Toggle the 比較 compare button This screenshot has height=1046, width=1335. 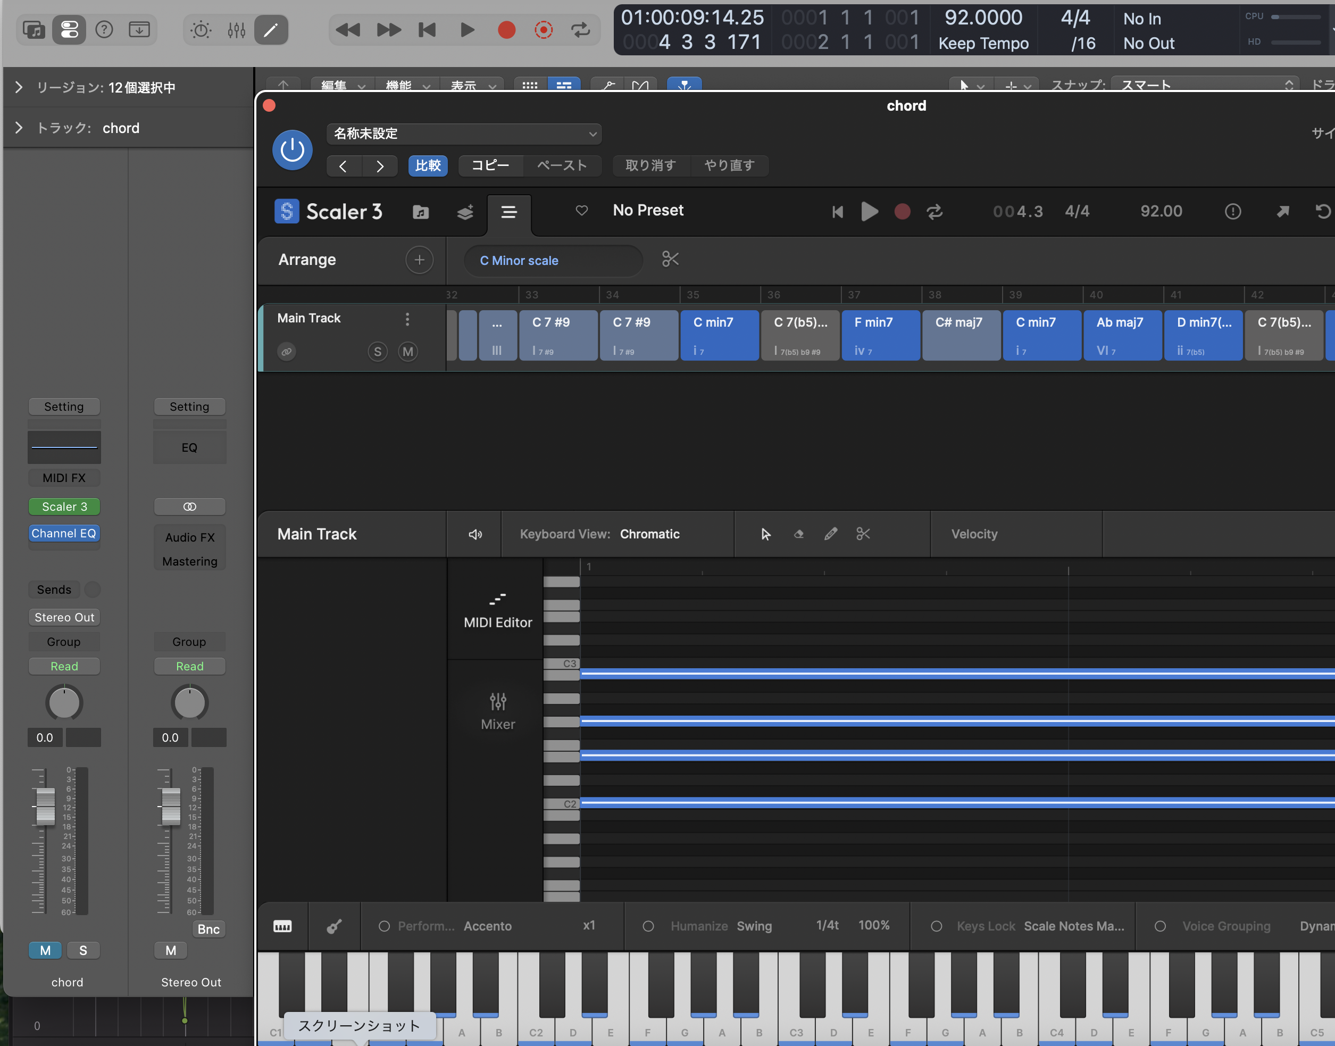[428, 165]
